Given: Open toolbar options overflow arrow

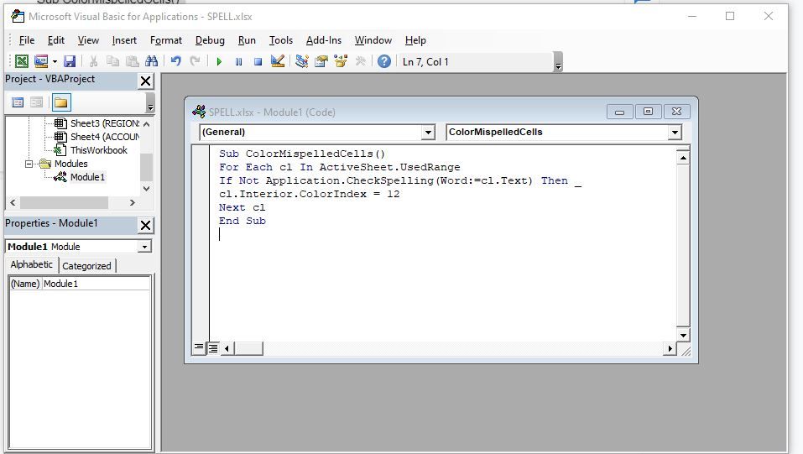Looking at the screenshot, I should coord(558,62).
